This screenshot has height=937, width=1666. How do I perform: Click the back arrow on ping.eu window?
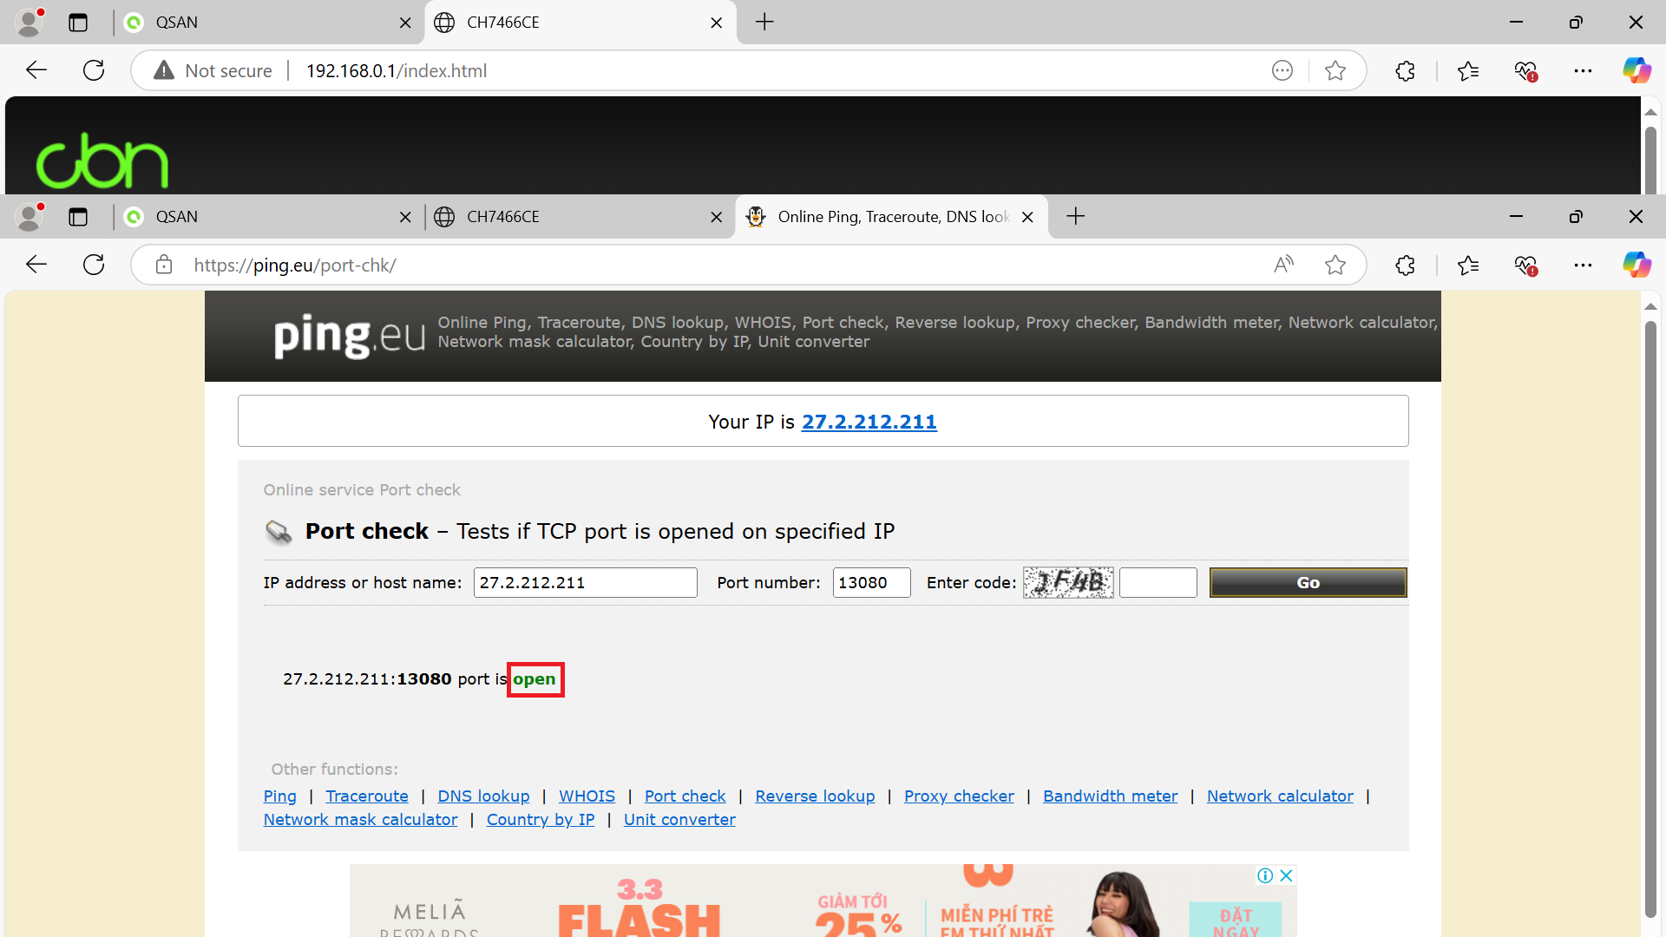36,265
